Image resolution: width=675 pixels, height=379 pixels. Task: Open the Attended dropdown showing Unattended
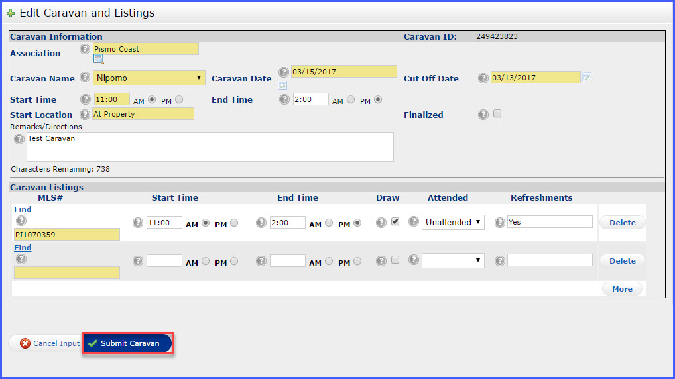pos(453,223)
